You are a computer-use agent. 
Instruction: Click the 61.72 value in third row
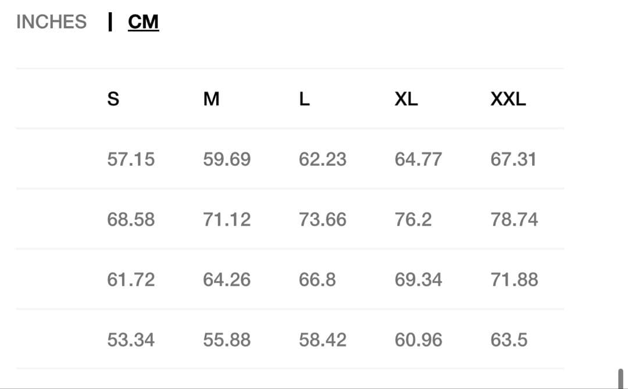pos(131,280)
